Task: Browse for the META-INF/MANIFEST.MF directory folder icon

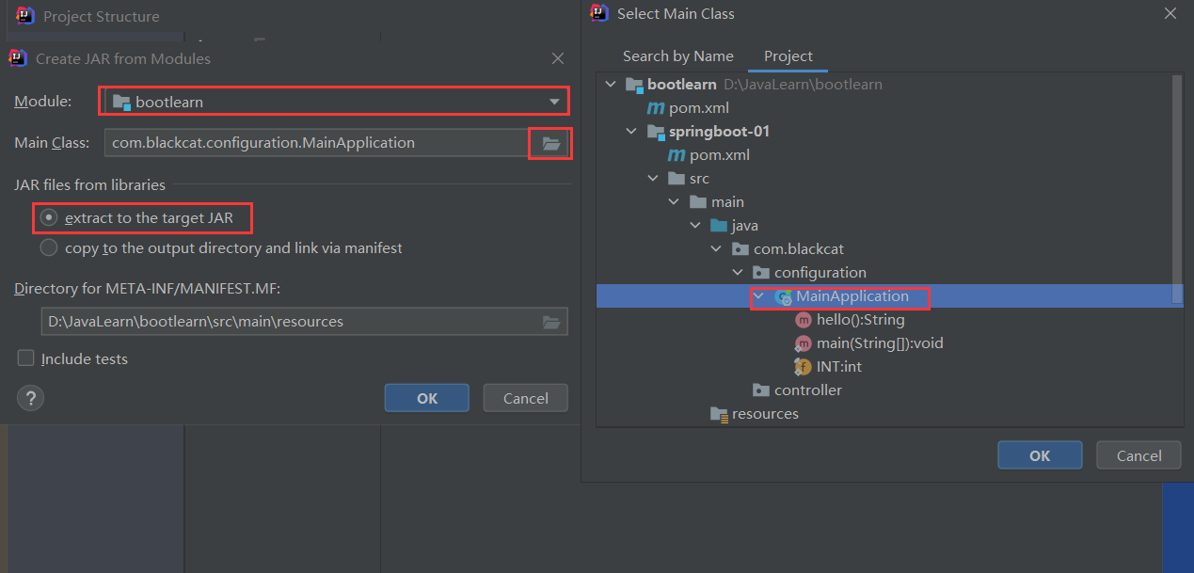Action: coord(552,322)
